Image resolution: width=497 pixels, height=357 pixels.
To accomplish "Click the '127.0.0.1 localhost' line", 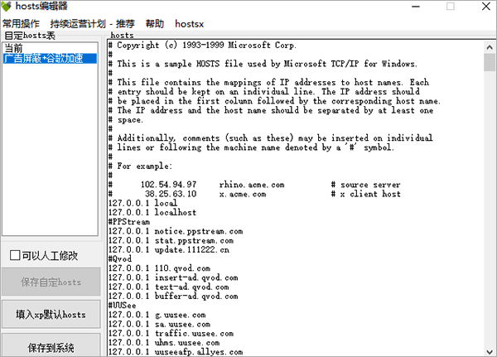I will pyautogui.click(x=152, y=212).
